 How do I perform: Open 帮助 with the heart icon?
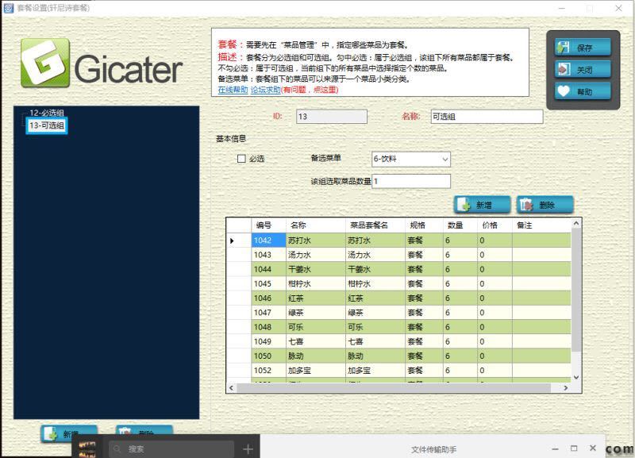564,92
